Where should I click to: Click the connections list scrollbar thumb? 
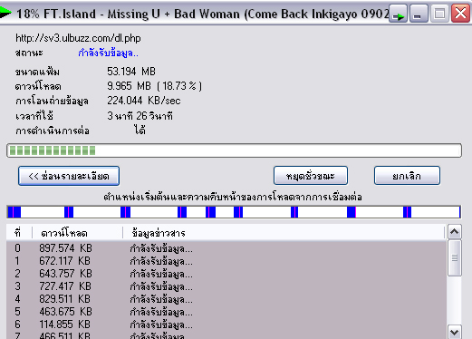[x=455, y=257]
